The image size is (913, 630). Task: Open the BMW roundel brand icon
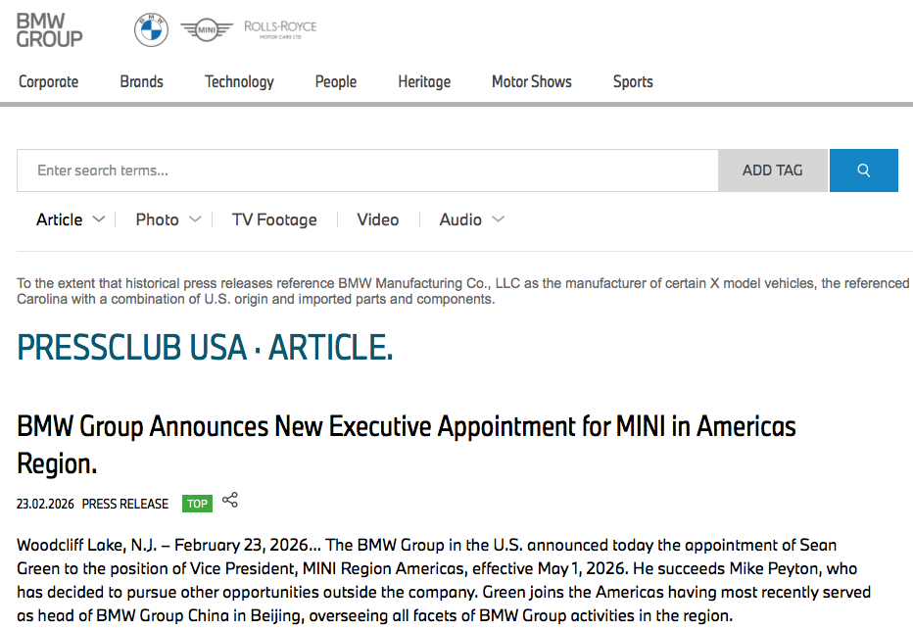(x=152, y=29)
